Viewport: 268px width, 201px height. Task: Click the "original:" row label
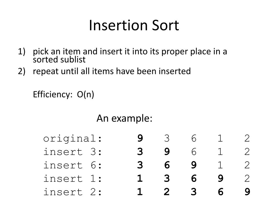73,139
